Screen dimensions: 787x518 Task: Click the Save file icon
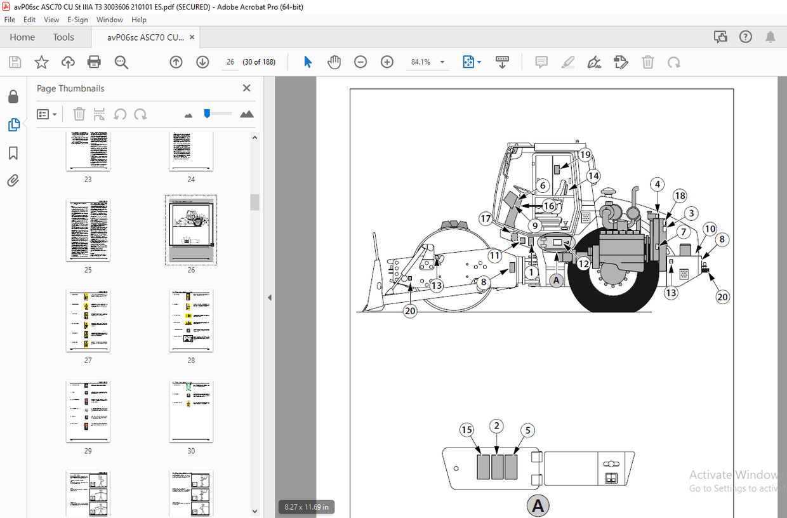click(14, 62)
